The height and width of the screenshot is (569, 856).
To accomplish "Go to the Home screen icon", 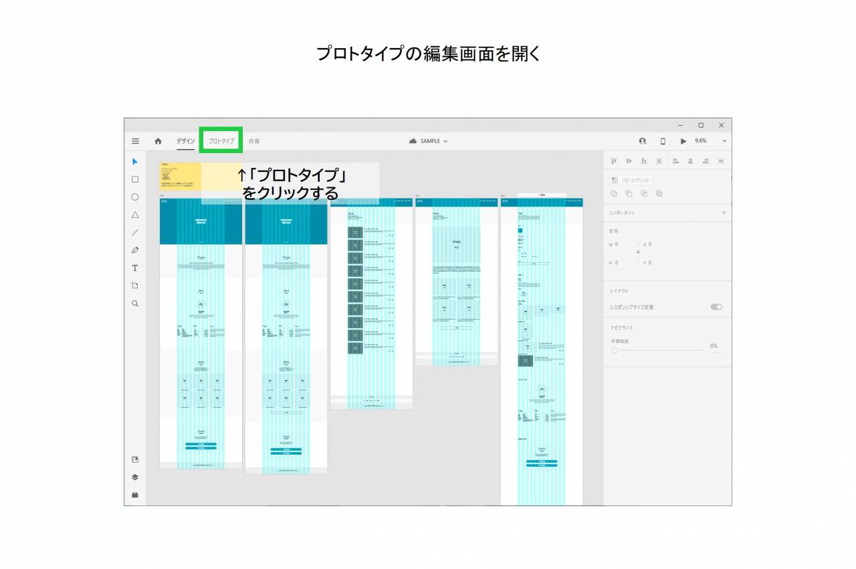I will click(x=158, y=141).
